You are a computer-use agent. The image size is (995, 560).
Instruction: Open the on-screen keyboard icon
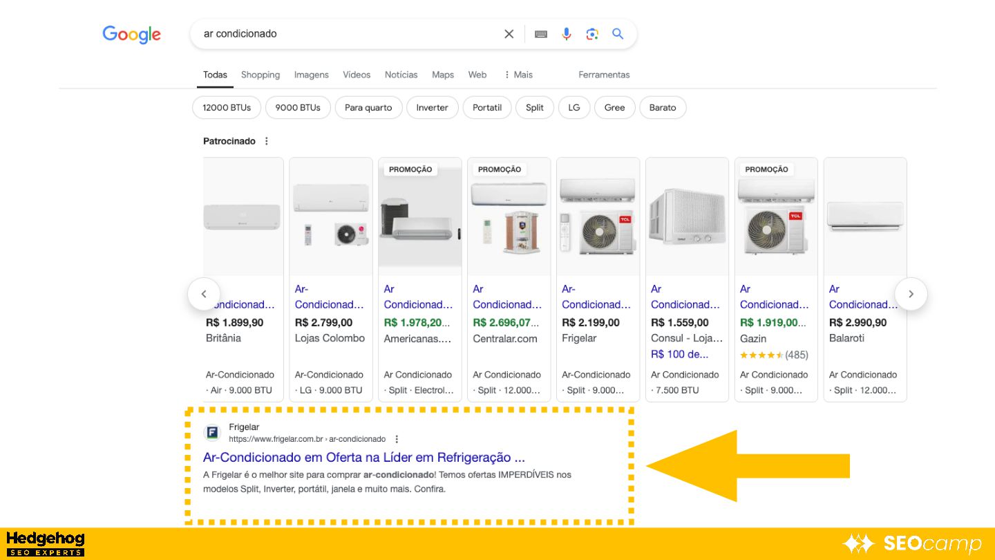click(x=541, y=34)
